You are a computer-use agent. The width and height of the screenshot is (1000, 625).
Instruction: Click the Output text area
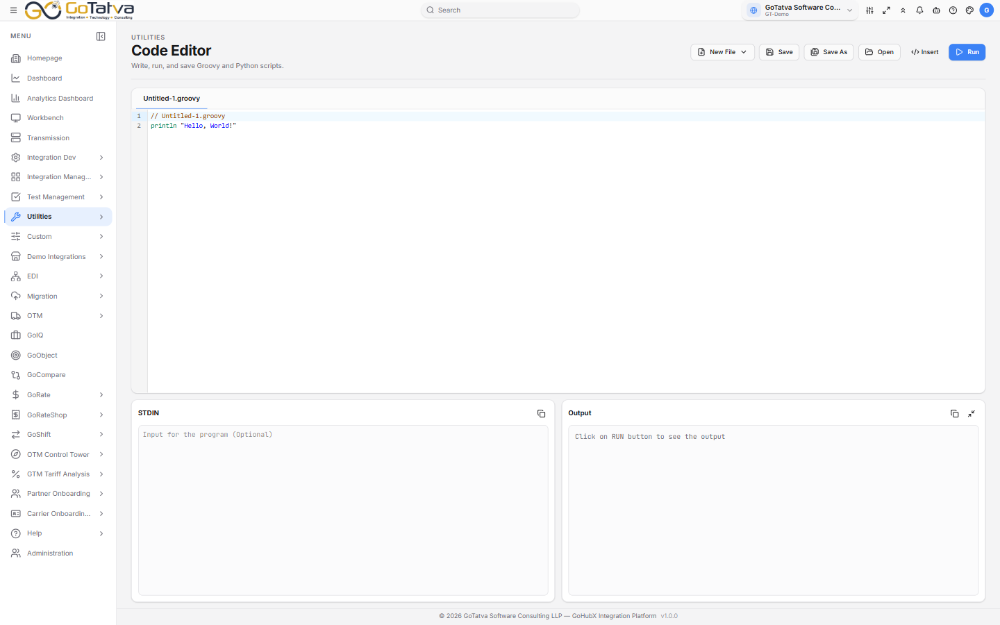pos(773,510)
